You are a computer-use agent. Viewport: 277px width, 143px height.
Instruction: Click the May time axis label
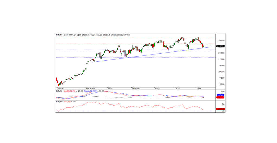click(199, 88)
